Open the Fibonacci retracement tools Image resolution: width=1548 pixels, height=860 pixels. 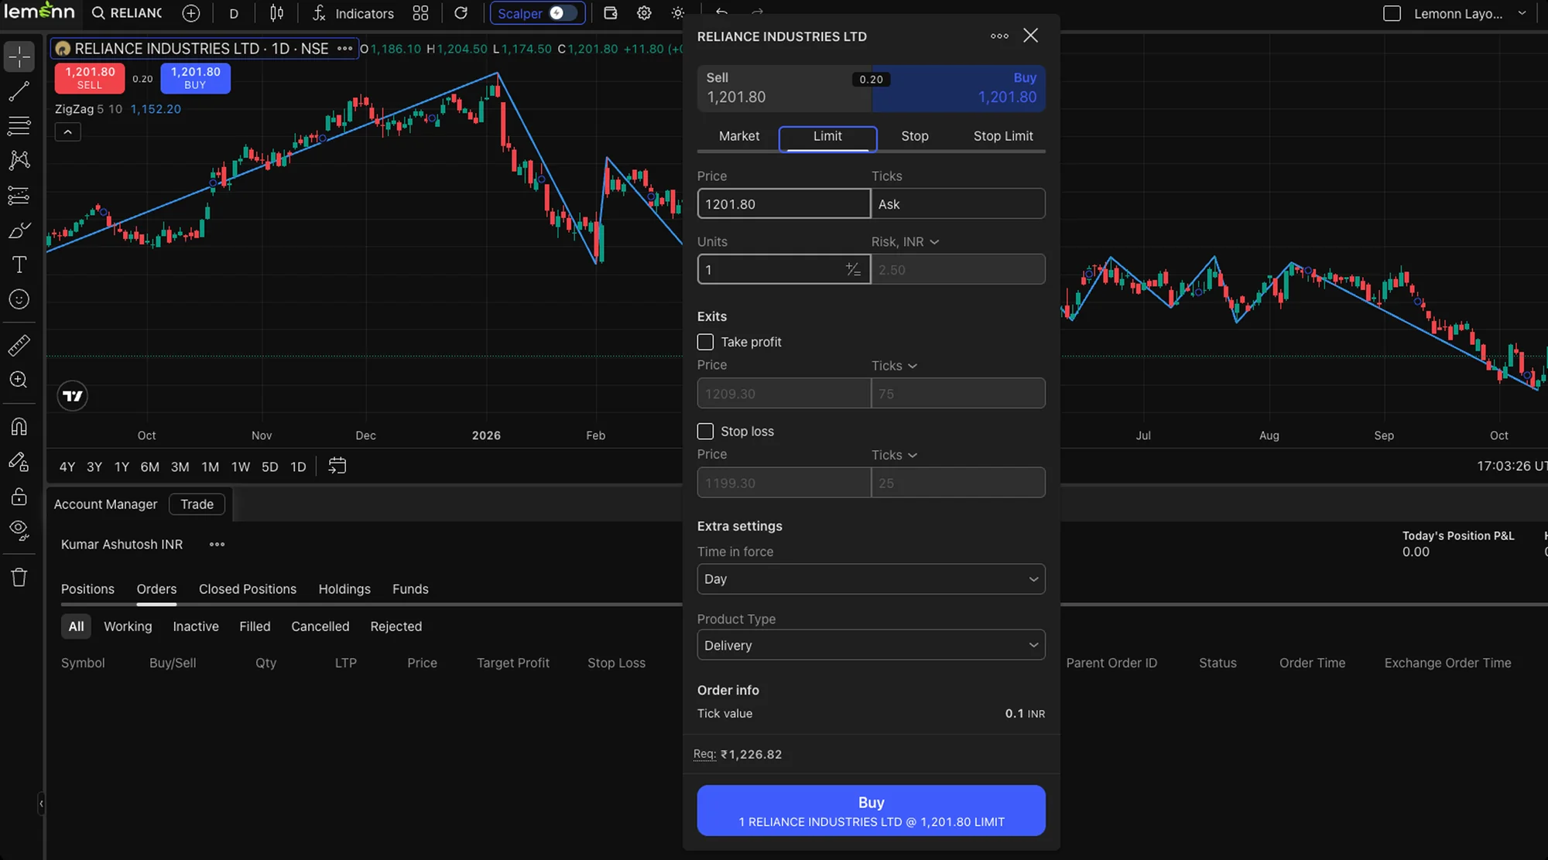(x=19, y=125)
